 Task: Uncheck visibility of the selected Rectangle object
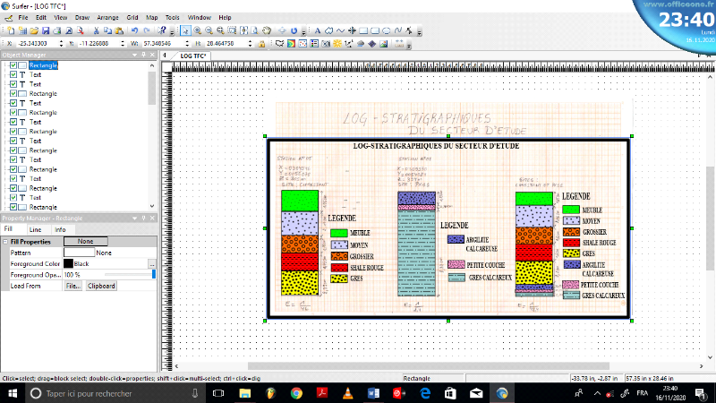pyautogui.click(x=13, y=65)
